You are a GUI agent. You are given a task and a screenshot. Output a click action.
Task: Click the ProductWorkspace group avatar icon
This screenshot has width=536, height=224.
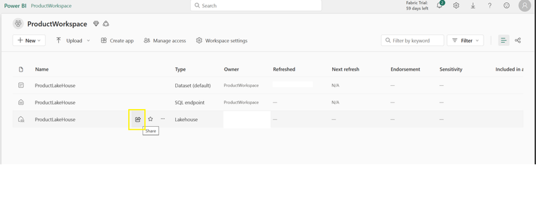pyautogui.click(x=18, y=24)
